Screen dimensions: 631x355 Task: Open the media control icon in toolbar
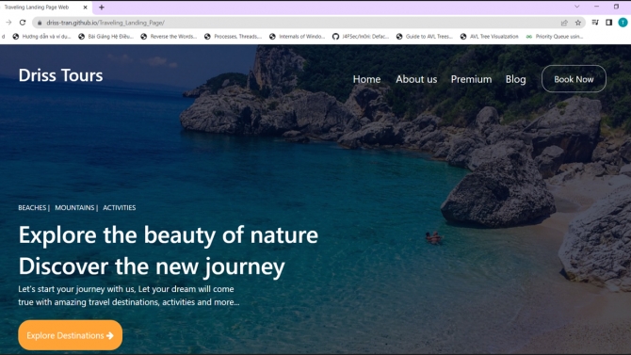click(595, 23)
